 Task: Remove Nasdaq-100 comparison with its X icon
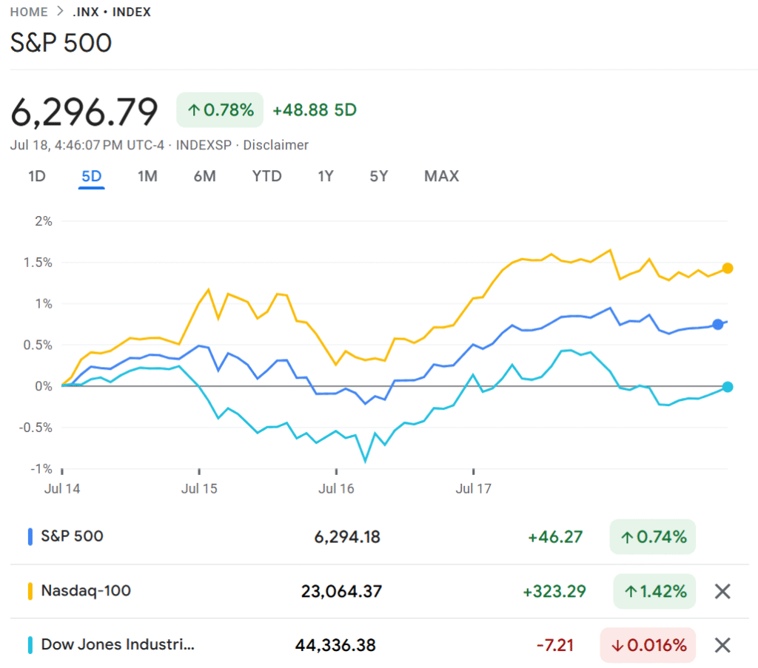(722, 591)
